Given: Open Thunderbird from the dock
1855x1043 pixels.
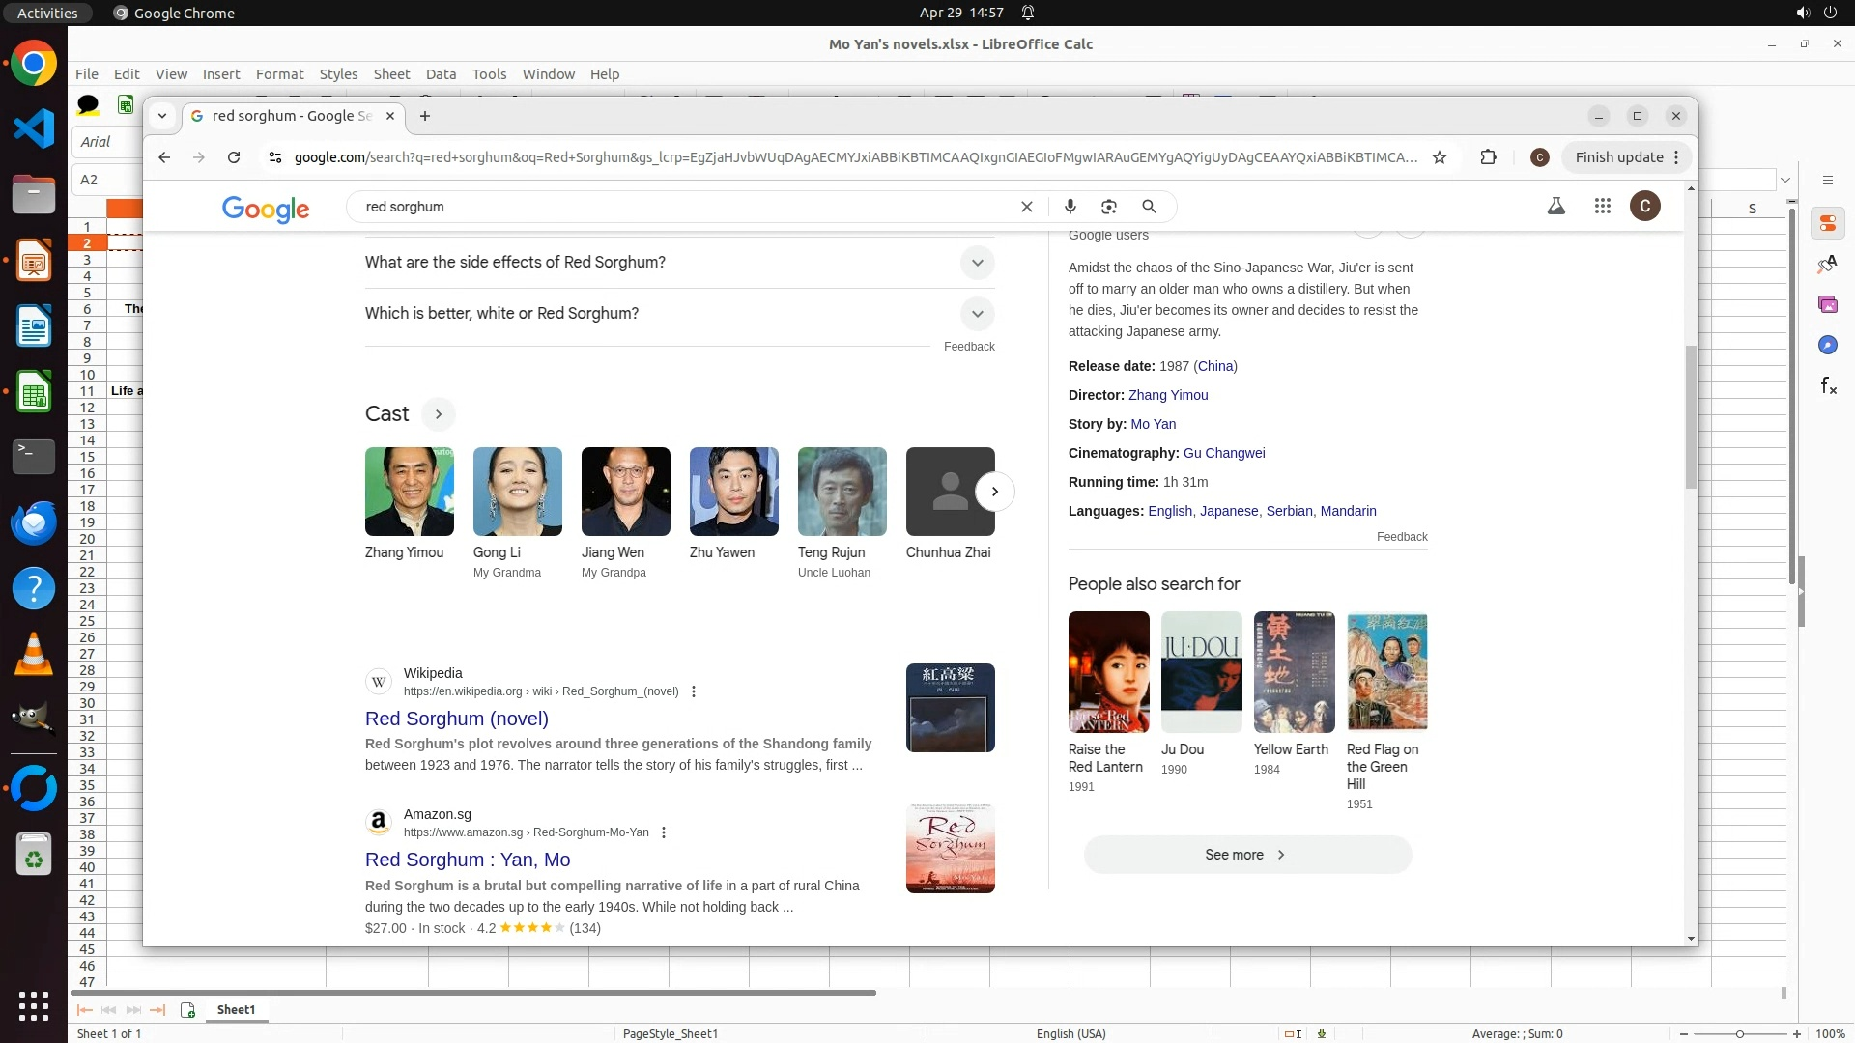Looking at the screenshot, I should coord(34,522).
